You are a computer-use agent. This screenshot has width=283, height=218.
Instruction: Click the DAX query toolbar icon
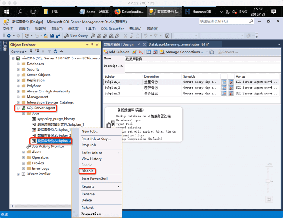pos(117,36)
